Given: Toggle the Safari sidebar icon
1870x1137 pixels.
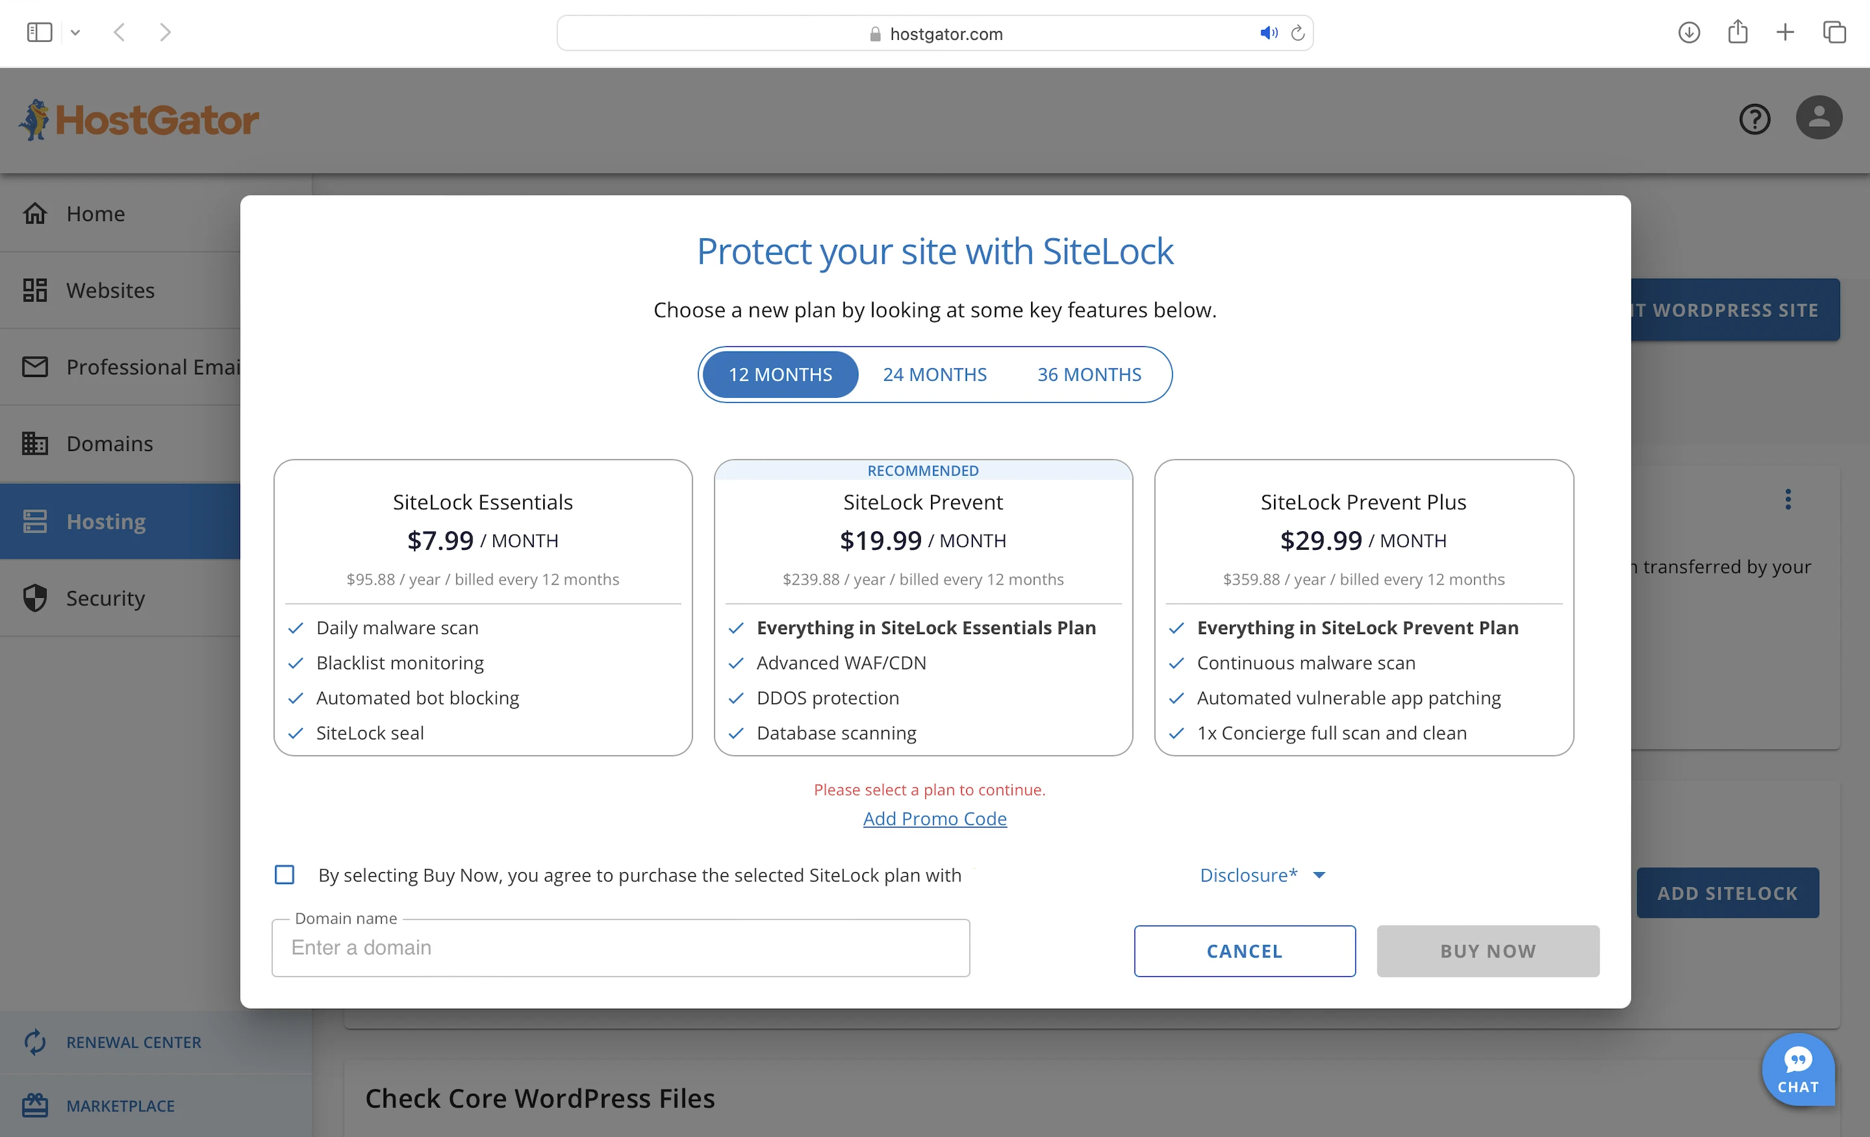Looking at the screenshot, I should 39,33.
